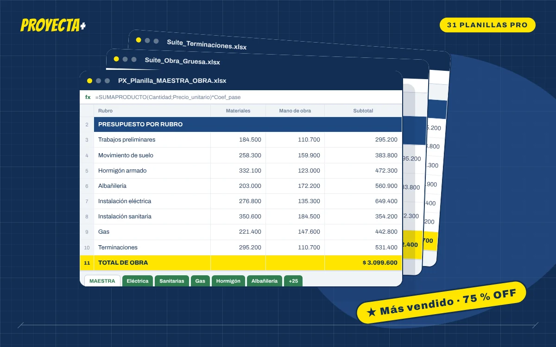Image resolution: width=556 pixels, height=347 pixels.
Task: Show the +25 additional sheets tab
Action: [x=293, y=281]
